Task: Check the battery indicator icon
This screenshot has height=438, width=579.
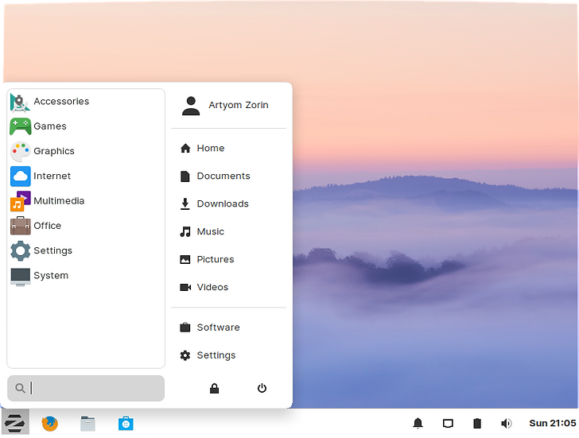Action: click(477, 423)
